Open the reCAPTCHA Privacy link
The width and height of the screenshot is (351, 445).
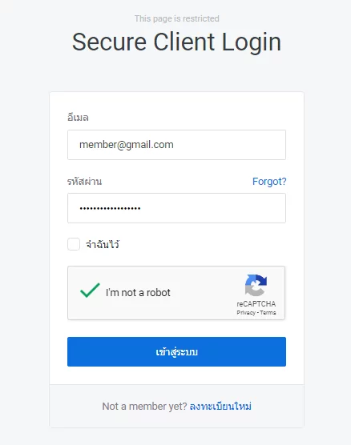(x=246, y=313)
